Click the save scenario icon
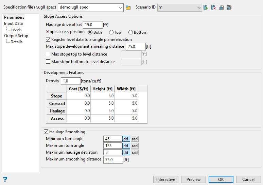Screen dimensions: 263x185 point(221,7)
